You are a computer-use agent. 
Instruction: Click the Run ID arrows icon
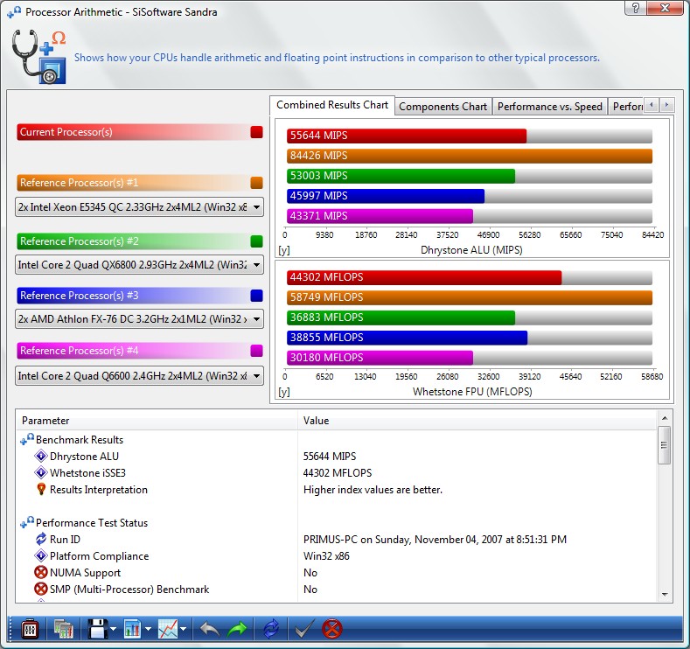pyautogui.click(x=41, y=539)
